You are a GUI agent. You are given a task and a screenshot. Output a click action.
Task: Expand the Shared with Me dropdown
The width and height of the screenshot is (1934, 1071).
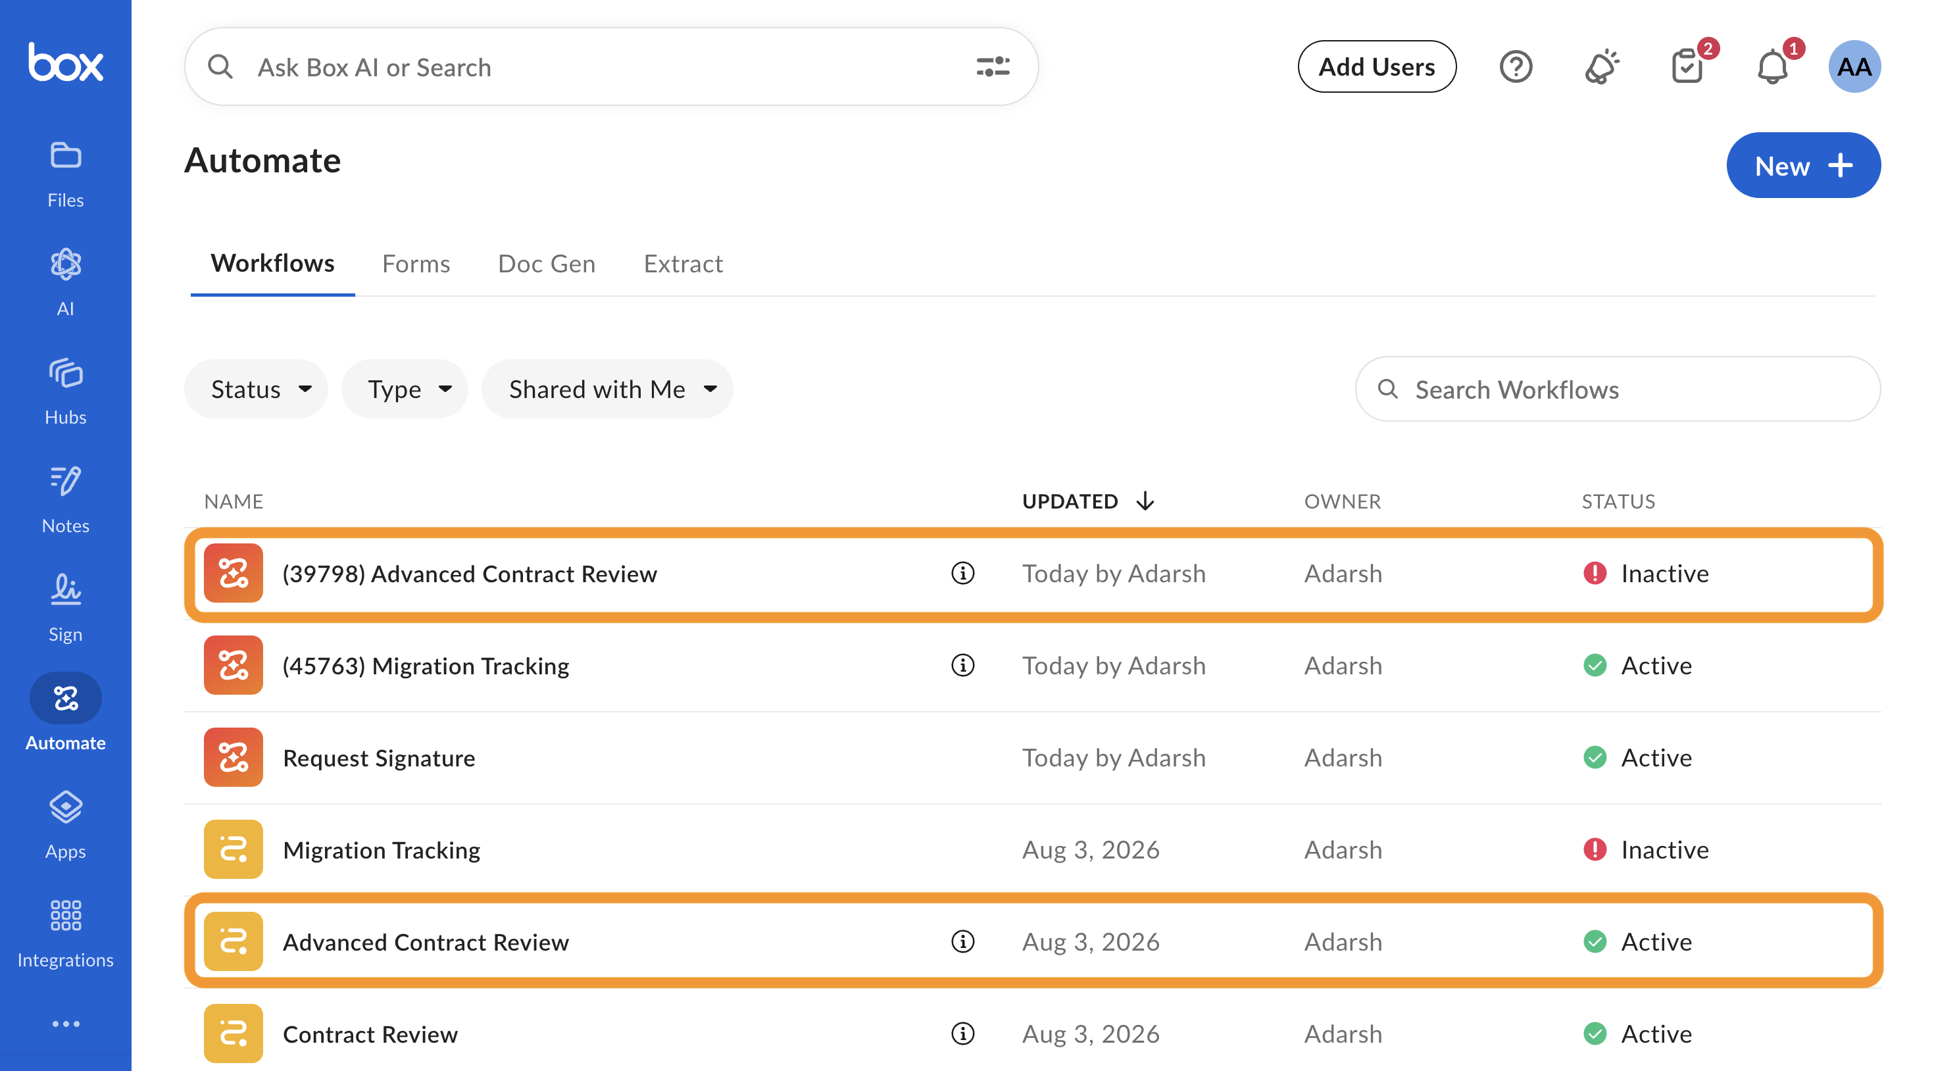point(607,389)
